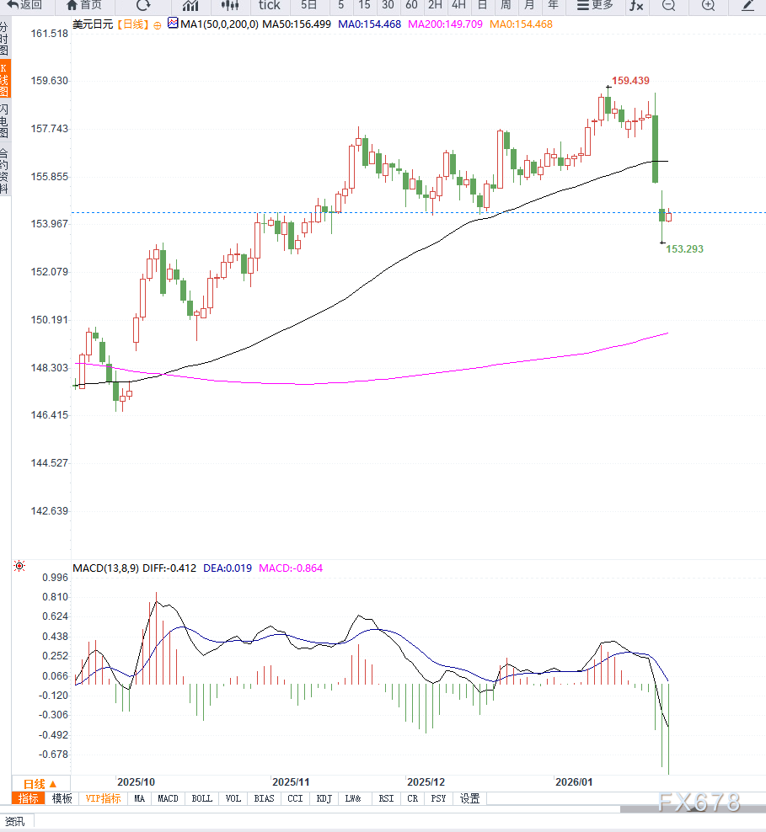Screen dimensions: 766x832
Task: Click the MA1 indicator chart icon
Action: point(173,24)
